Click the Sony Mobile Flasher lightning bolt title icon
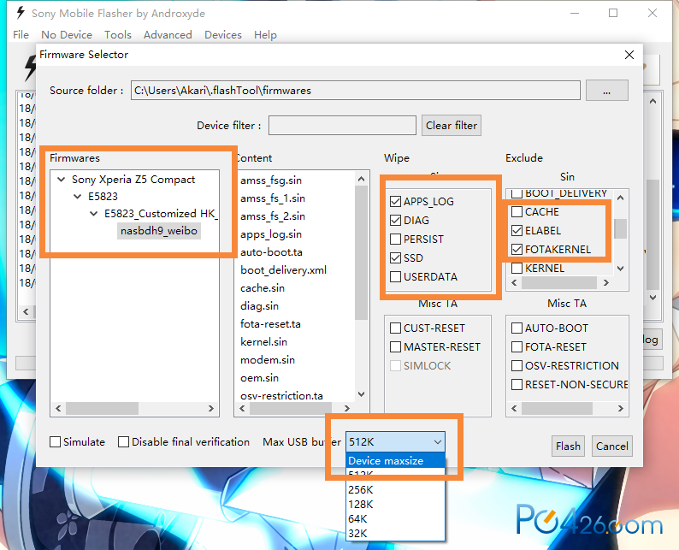 [x=21, y=13]
